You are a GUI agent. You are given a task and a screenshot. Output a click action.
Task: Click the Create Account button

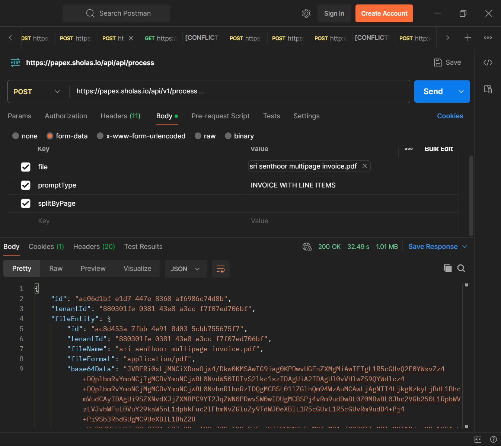pos(384,13)
